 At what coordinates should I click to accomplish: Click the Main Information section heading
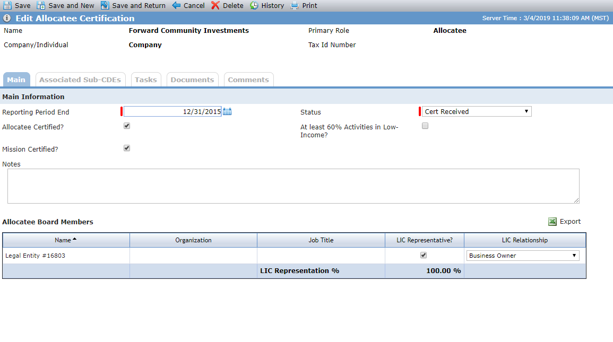tap(33, 97)
